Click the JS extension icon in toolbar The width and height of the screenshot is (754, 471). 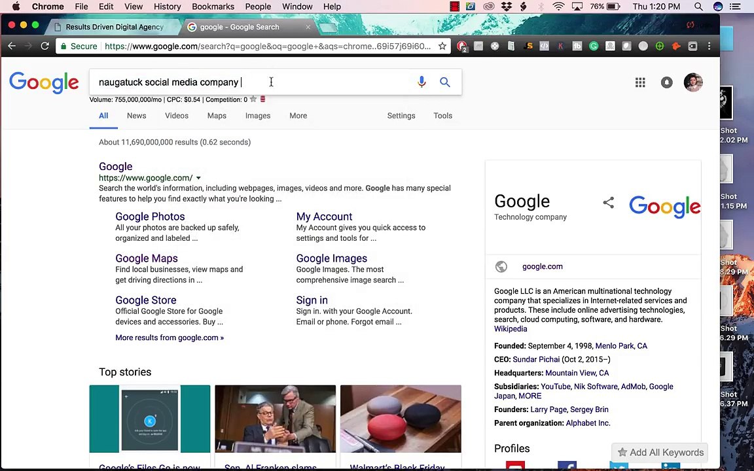click(x=528, y=46)
